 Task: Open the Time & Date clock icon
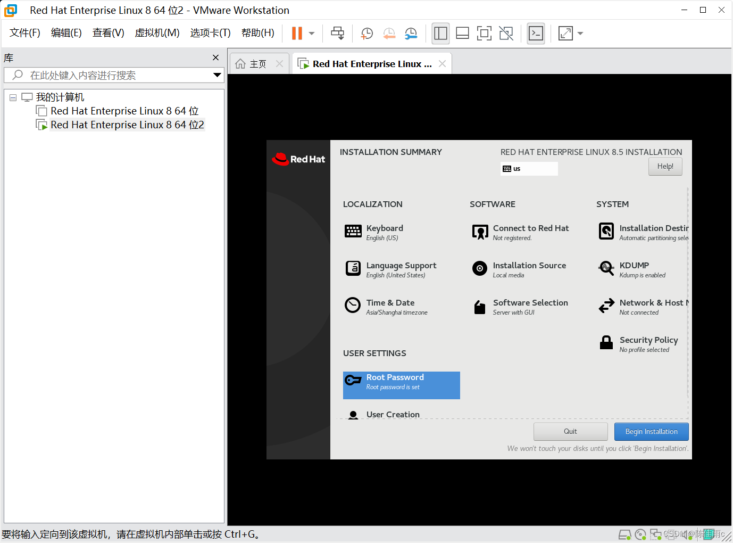click(353, 305)
